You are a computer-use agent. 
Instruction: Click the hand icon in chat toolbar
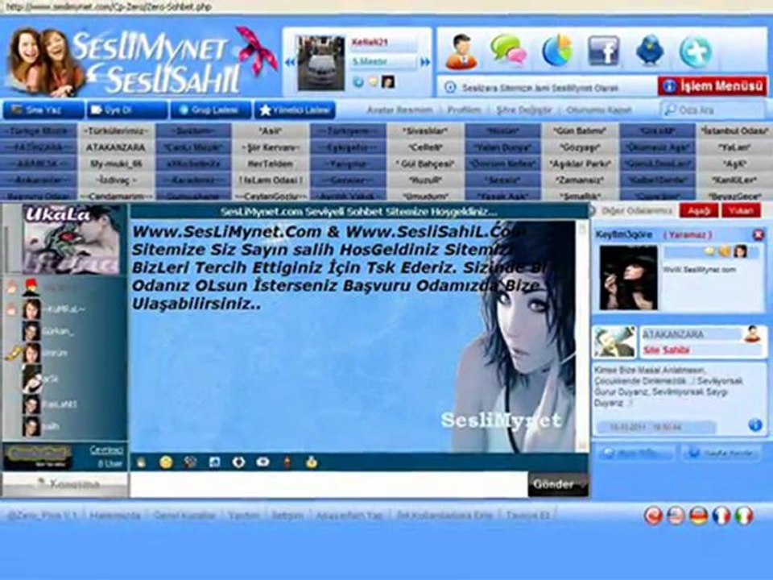142,462
